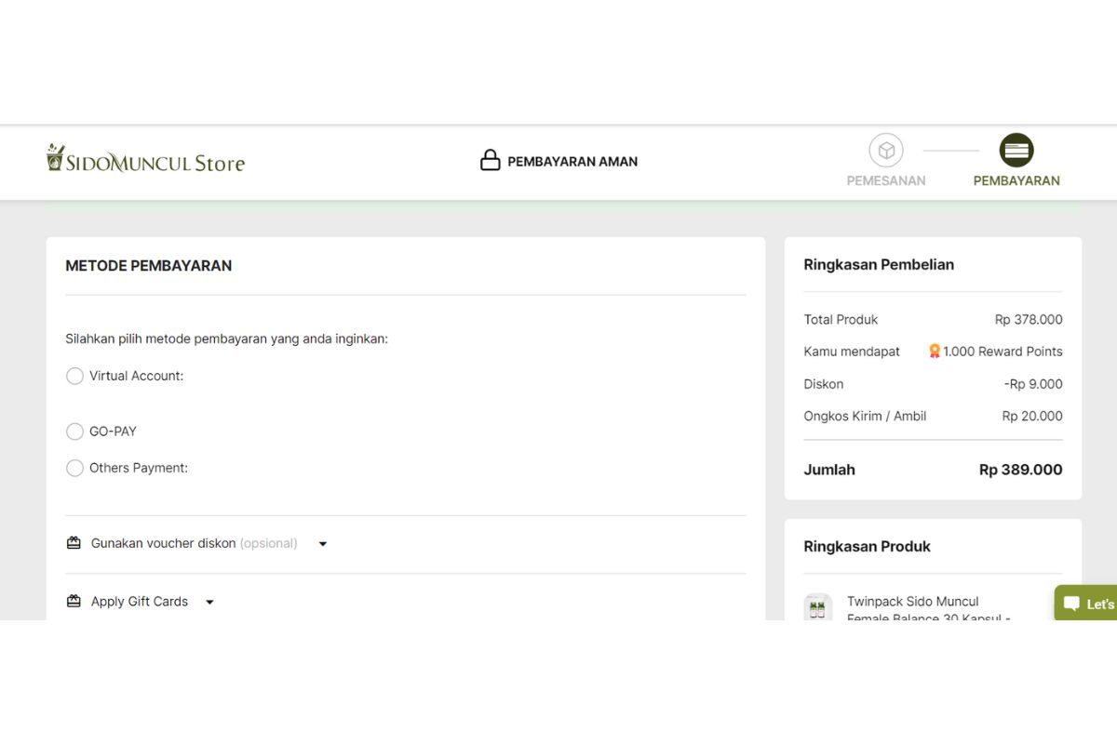Open the Twinpack Female Balance product thumbnail
This screenshot has height=744, width=1117.
[818, 607]
